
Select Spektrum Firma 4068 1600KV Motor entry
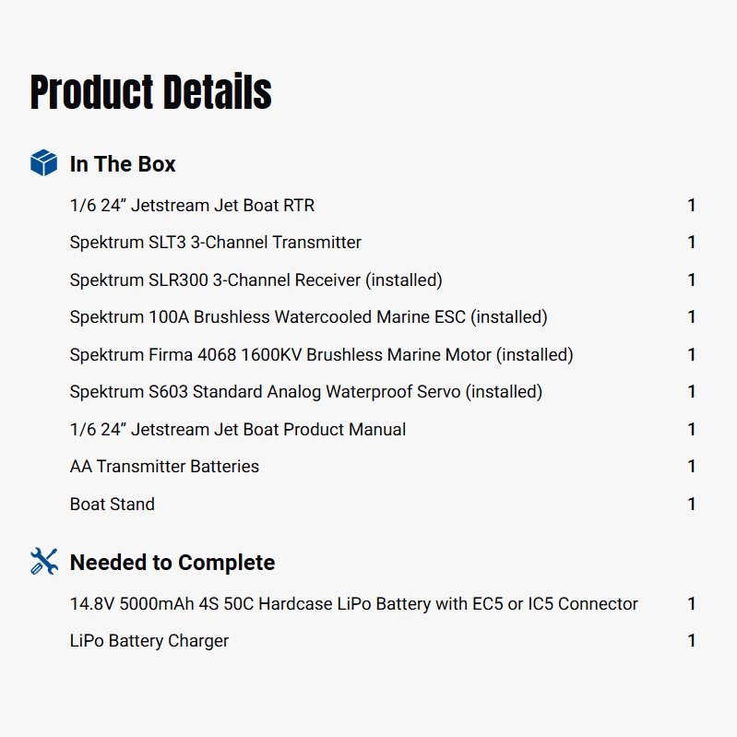tap(321, 354)
